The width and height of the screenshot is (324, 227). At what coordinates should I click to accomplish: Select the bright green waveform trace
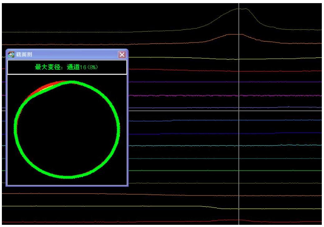click(187, 170)
